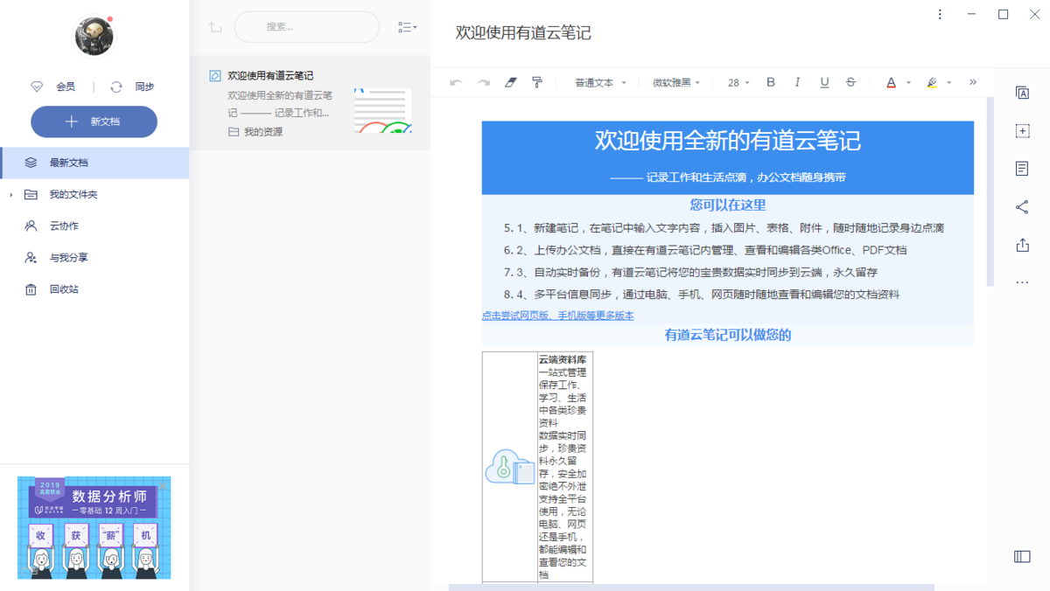This screenshot has width=1050, height=591.
Task: Toggle bold formatting
Action: click(x=771, y=82)
